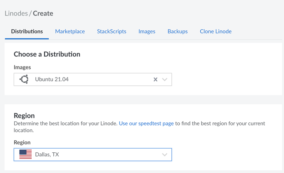This screenshot has width=284, height=173.
Task: Click the 'Region' section heading
Action: [x=24, y=115]
